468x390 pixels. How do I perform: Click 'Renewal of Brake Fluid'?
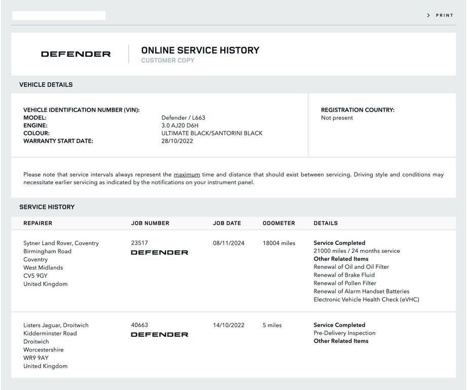pos(344,275)
